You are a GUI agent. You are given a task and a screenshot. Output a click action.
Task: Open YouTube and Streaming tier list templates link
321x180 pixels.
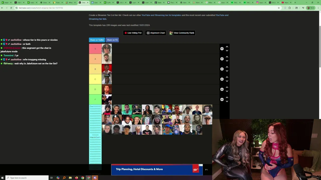[161, 15]
